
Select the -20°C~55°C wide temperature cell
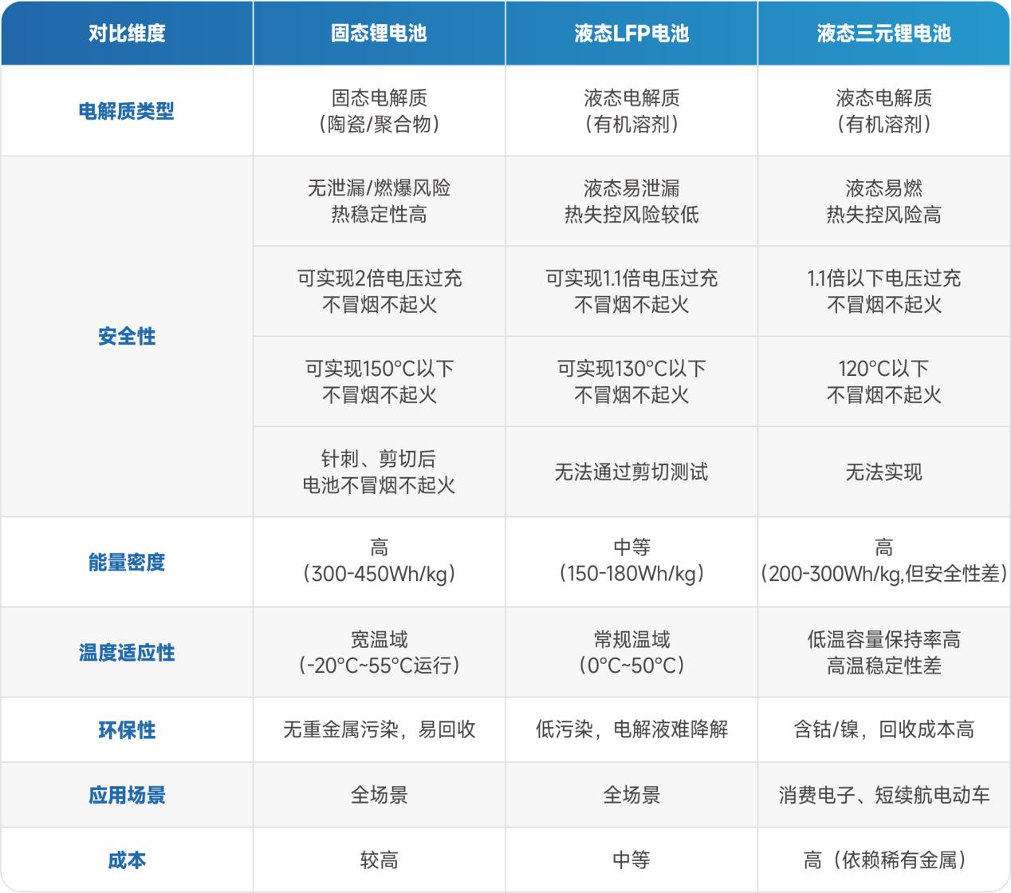(379, 653)
